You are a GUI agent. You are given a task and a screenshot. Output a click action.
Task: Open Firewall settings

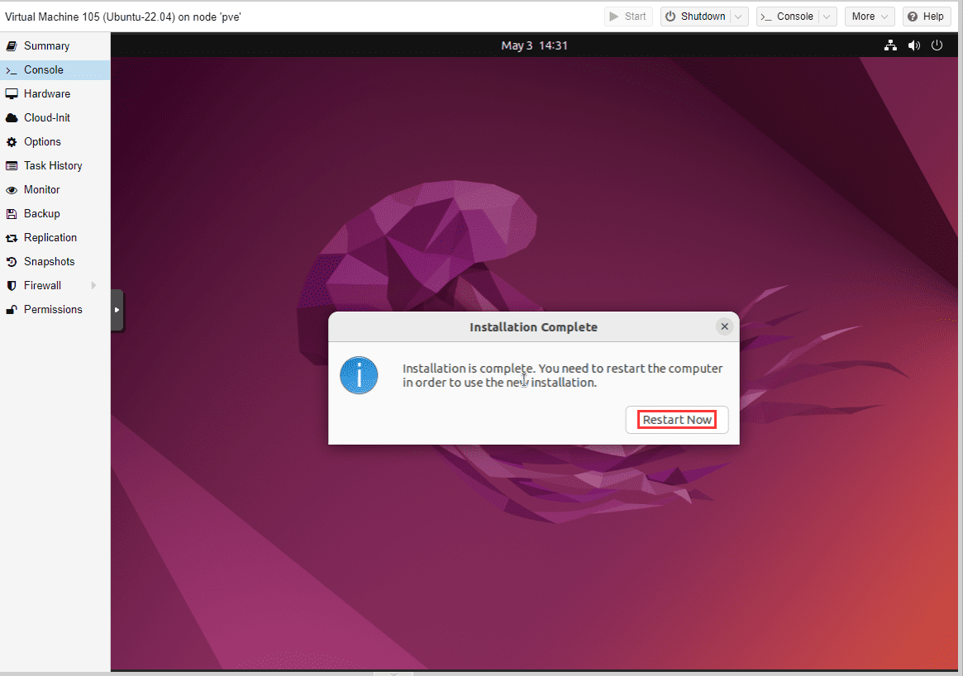(x=55, y=285)
